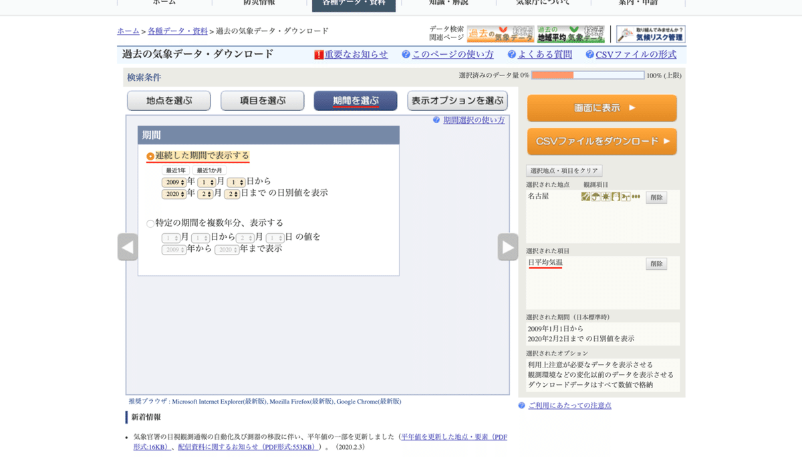This screenshot has width=802, height=457.
Task: Click the data amount progress bar
Action: click(587, 75)
